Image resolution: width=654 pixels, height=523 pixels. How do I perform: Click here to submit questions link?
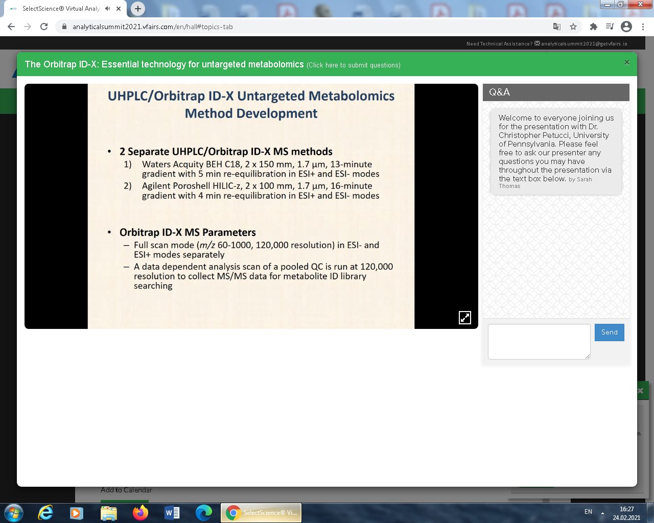353,65
